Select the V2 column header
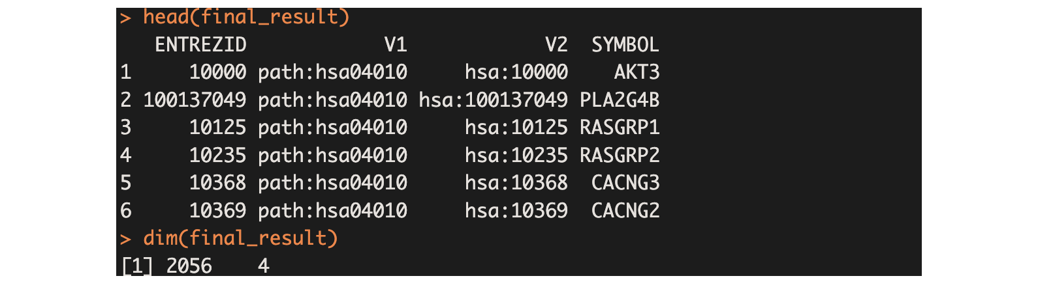 click(556, 44)
